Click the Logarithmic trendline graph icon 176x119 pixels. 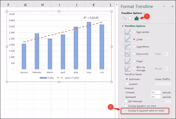coord(128,47)
